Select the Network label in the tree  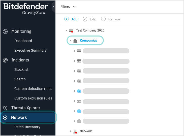coord(86,131)
